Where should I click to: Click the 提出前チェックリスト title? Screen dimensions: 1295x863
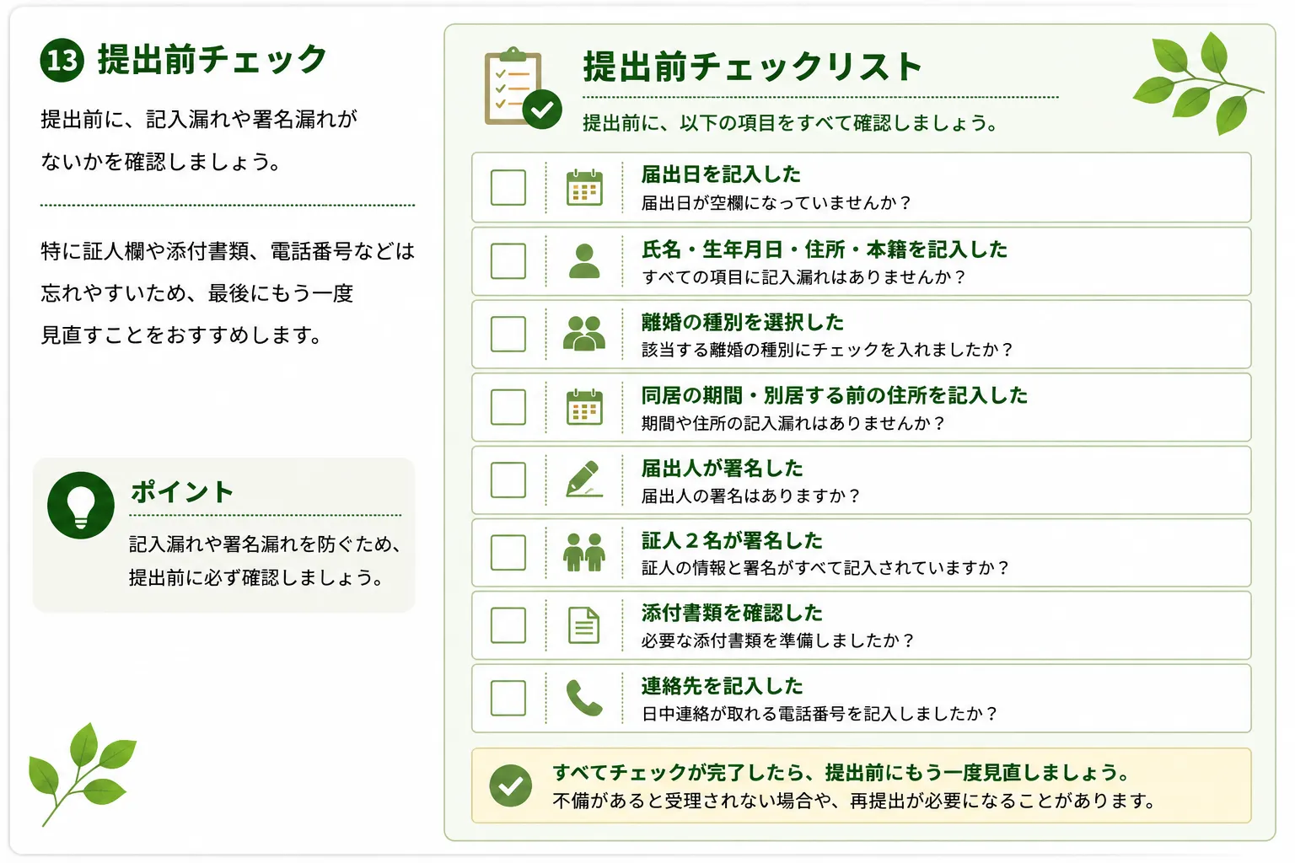pyautogui.click(x=752, y=67)
